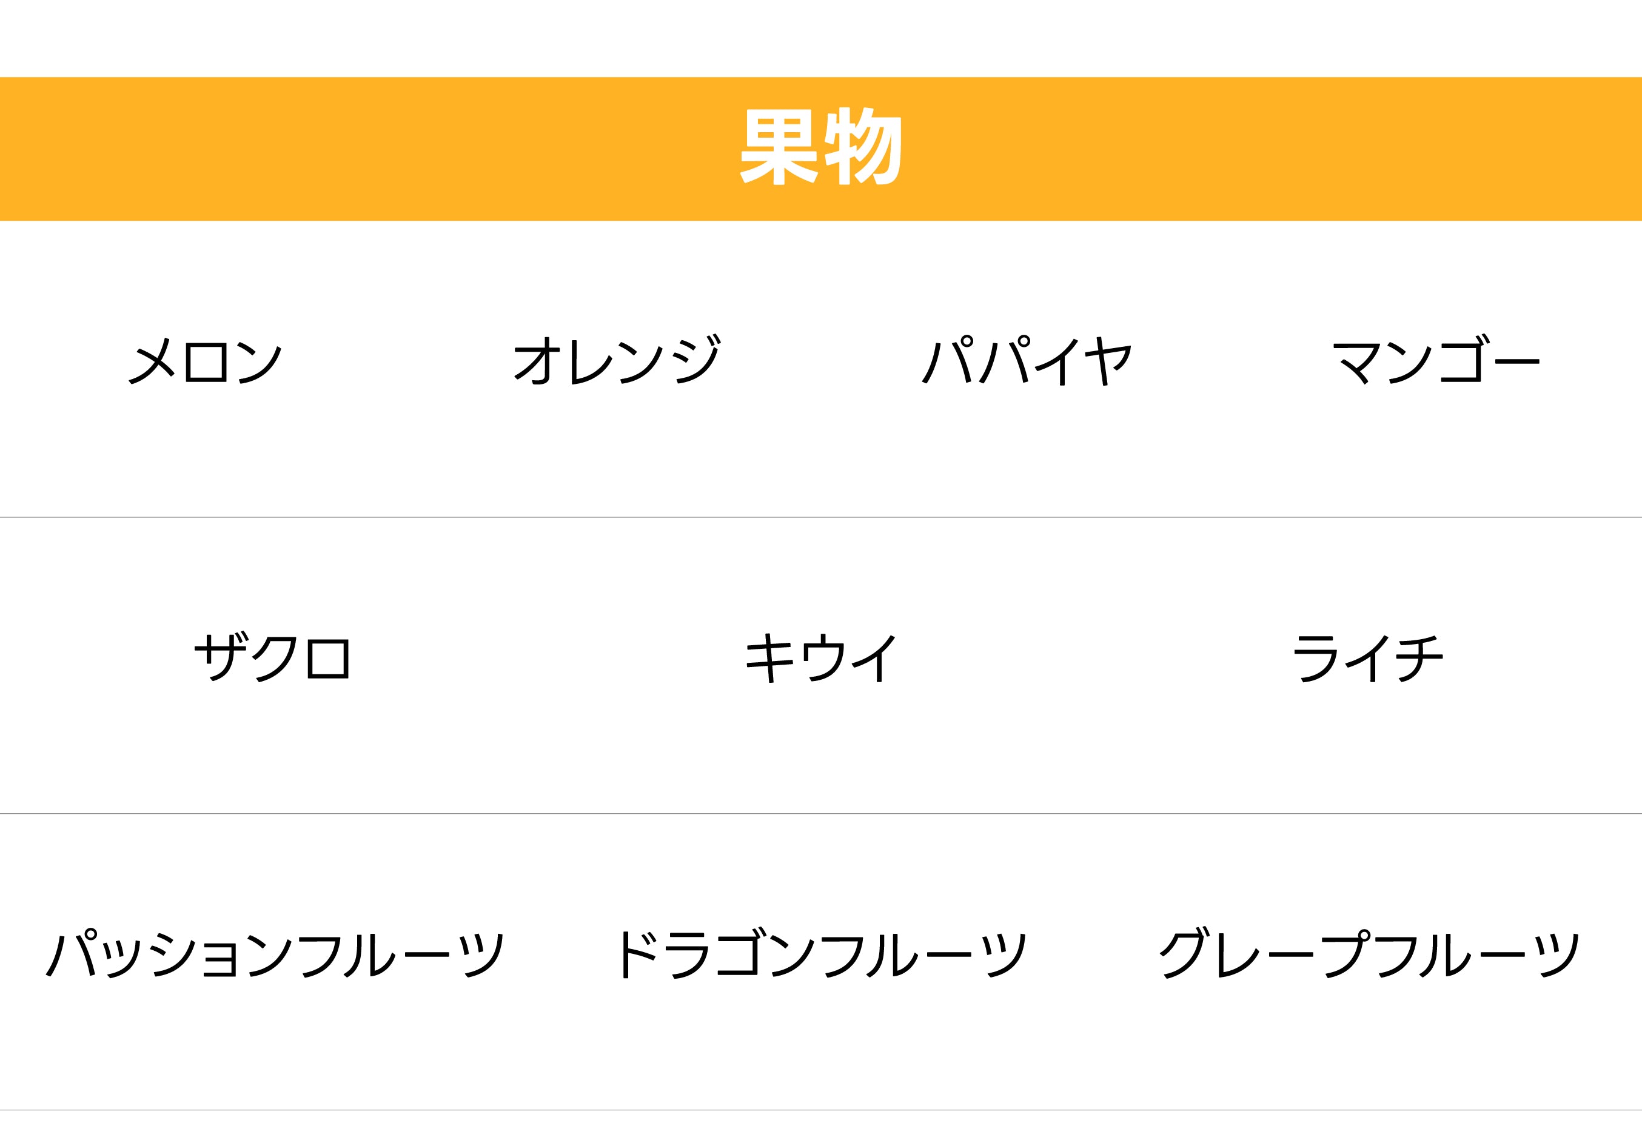This screenshot has width=1642, height=1137.
Task: Choose the kiwi item in the middle row
Action: (820, 657)
